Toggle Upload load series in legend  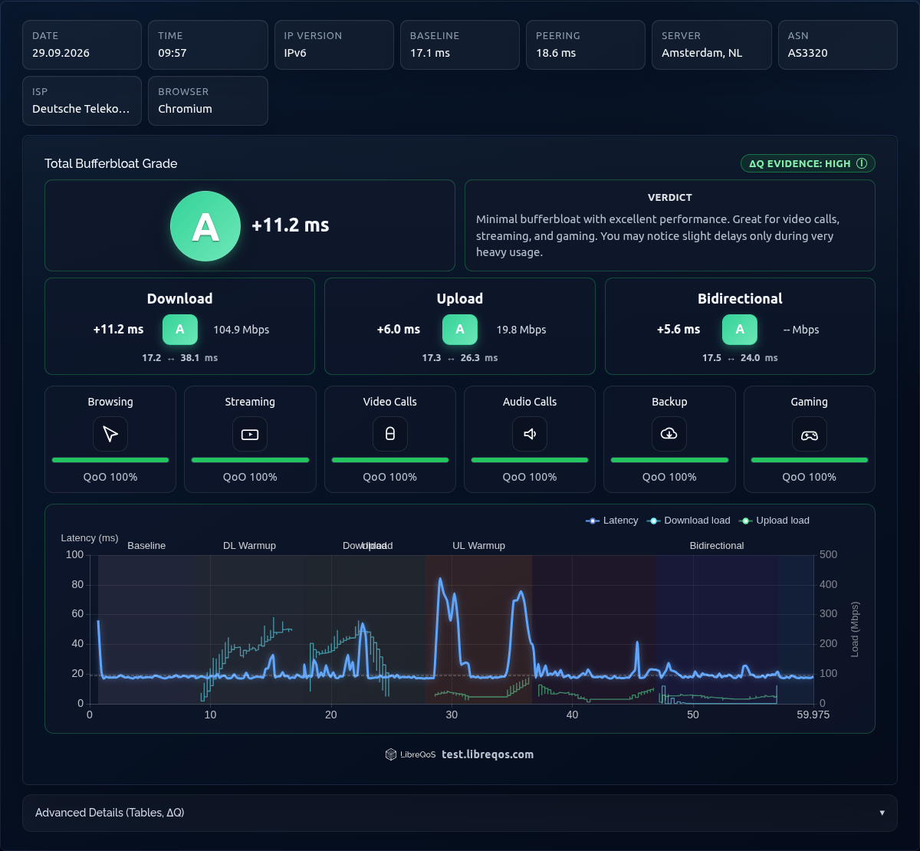(774, 521)
